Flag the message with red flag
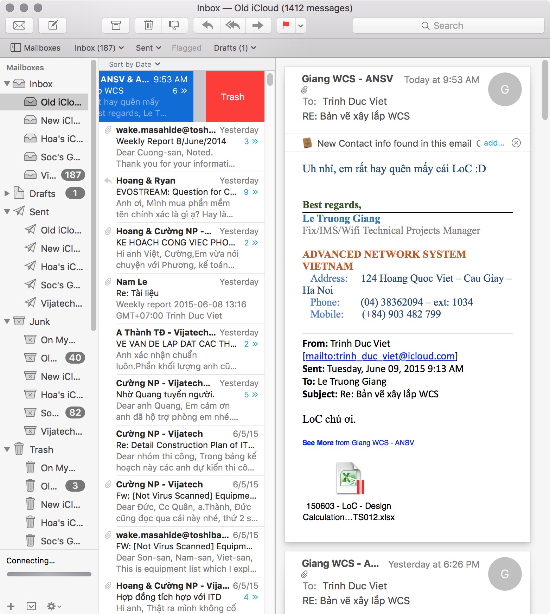This screenshot has height=614, width=550. [286, 25]
